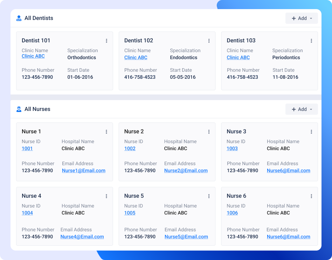Open Nurse ID 1003 link

pyautogui.click(x=232, y=148)
